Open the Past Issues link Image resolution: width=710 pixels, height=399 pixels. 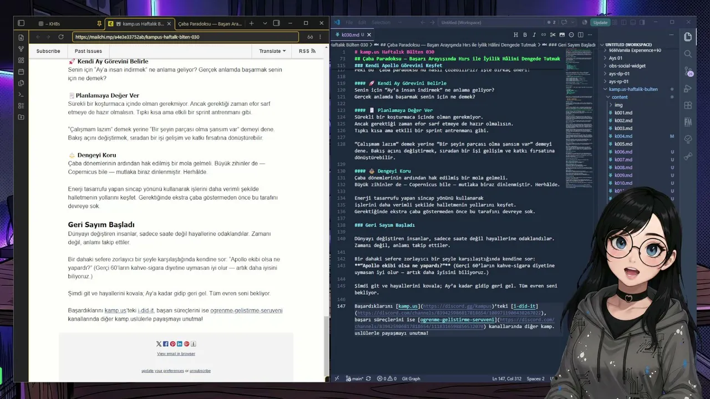pyautogui.click(x=88, y=51)
